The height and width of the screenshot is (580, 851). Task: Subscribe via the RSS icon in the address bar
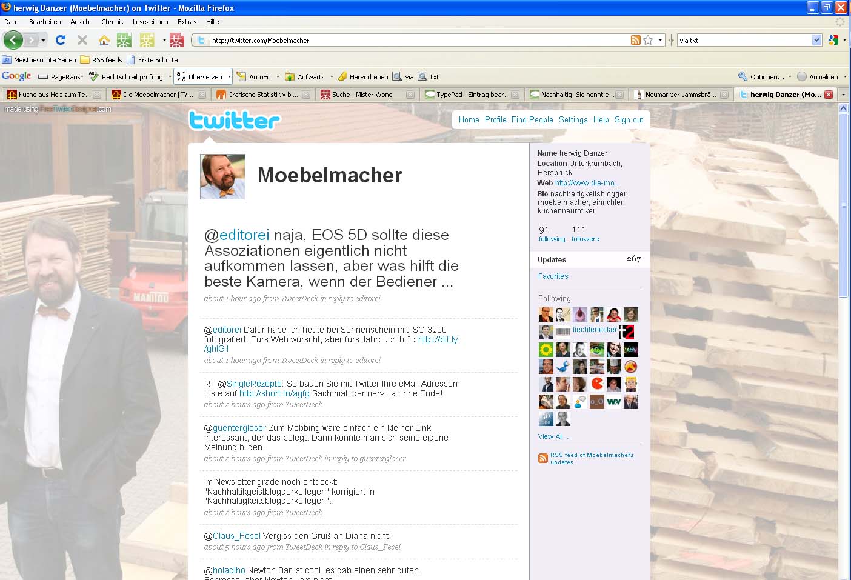[x=635, y=40]
